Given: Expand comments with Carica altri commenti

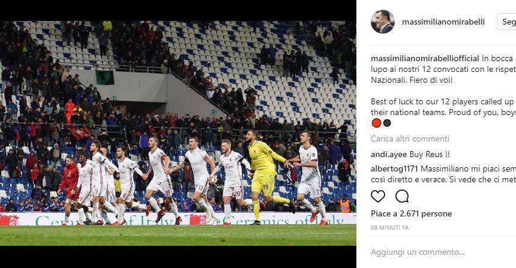Looking at the screenshot, I should [410, 138].
